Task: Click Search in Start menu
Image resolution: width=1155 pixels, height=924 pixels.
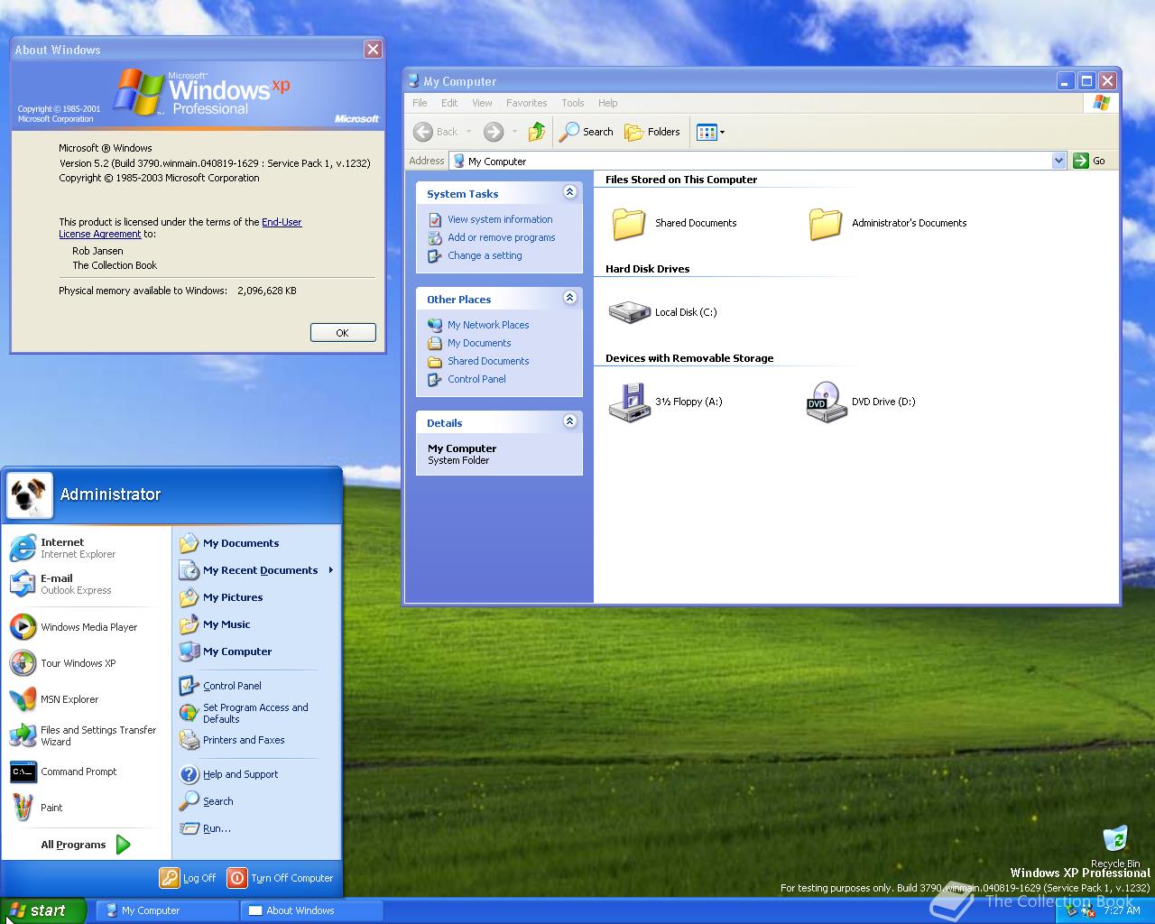Action: click(x=256, y=801)
